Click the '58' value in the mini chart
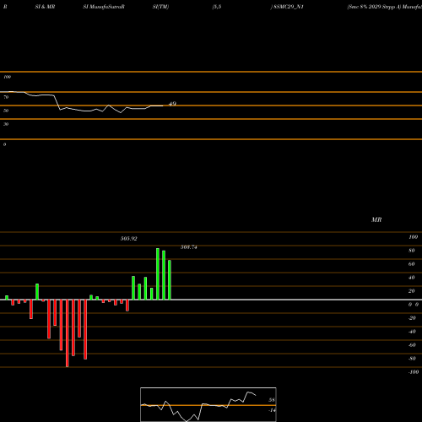The width and height of the screenshot is (422, 422). 272,400
